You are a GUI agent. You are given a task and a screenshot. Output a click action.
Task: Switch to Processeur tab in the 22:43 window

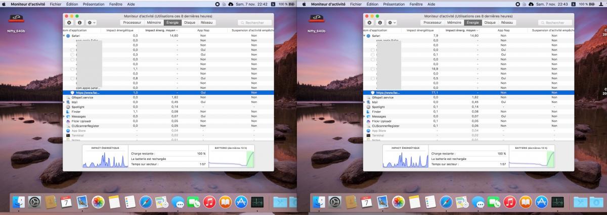[x=432, y=23]
